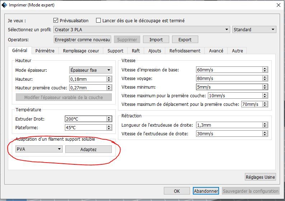Switch to the Raft tab
Viewport: 285px width, 201px height.
[x=136, y=51]
